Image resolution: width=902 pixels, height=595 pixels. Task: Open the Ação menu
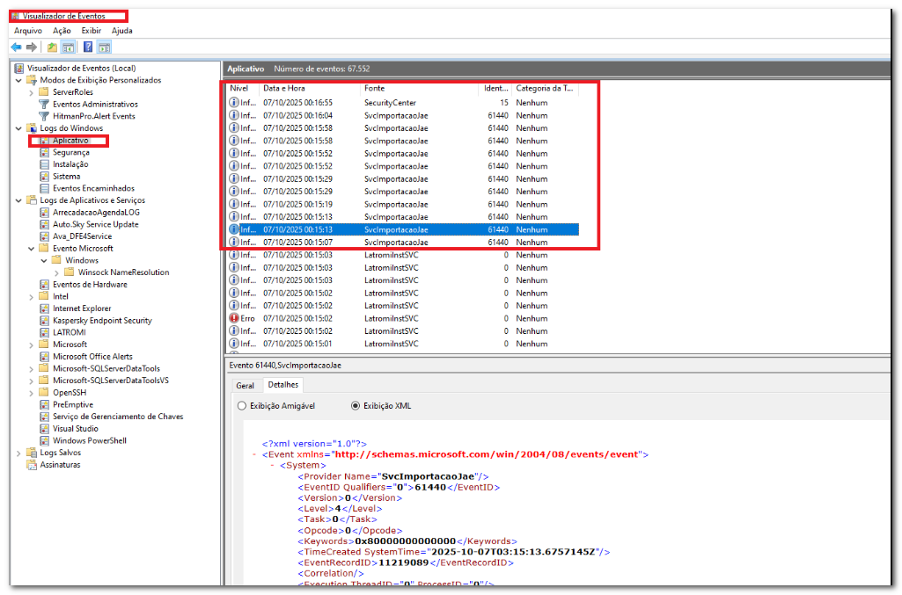click(x=62, y=31)
